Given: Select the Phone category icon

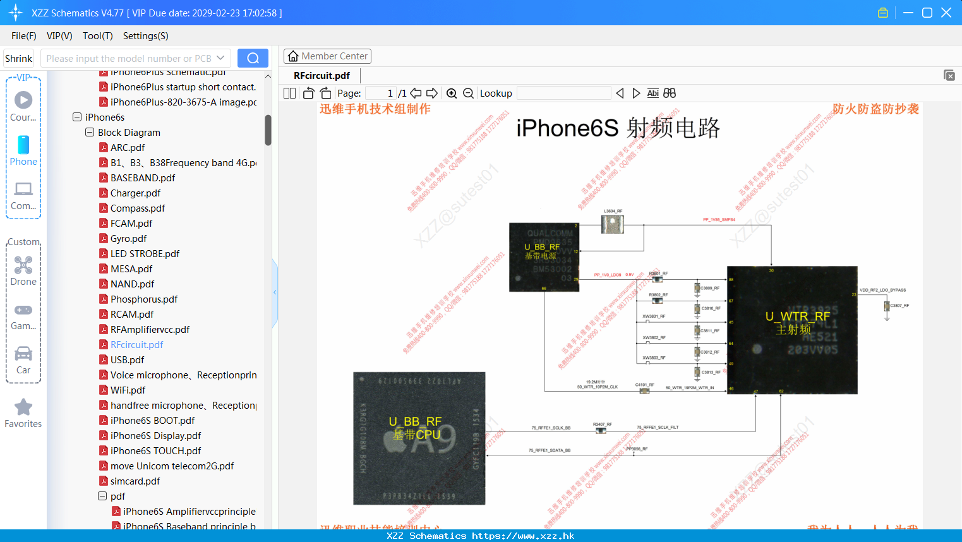Looking at the screenshot, I should click(x=23, y=145).
